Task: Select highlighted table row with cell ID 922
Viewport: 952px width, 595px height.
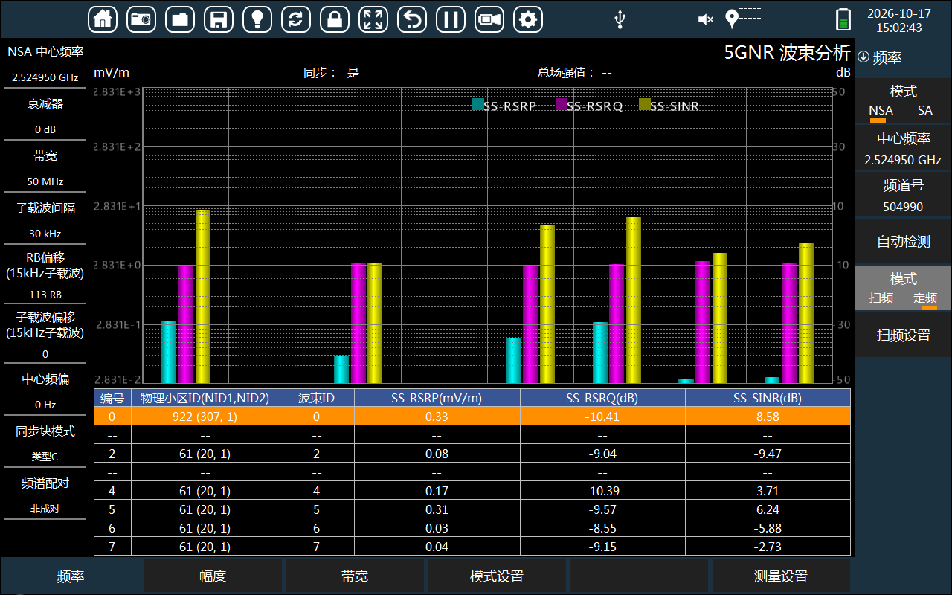Action: (x=472, y=416)
